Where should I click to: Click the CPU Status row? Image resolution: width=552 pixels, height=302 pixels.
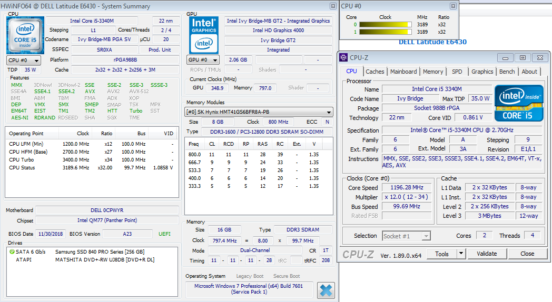92,168
